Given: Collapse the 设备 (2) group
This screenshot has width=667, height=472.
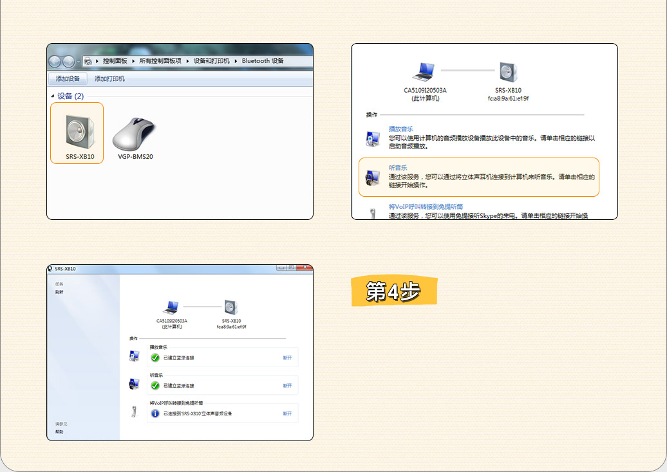Looking at the screenshot, I should coord(53,96).
